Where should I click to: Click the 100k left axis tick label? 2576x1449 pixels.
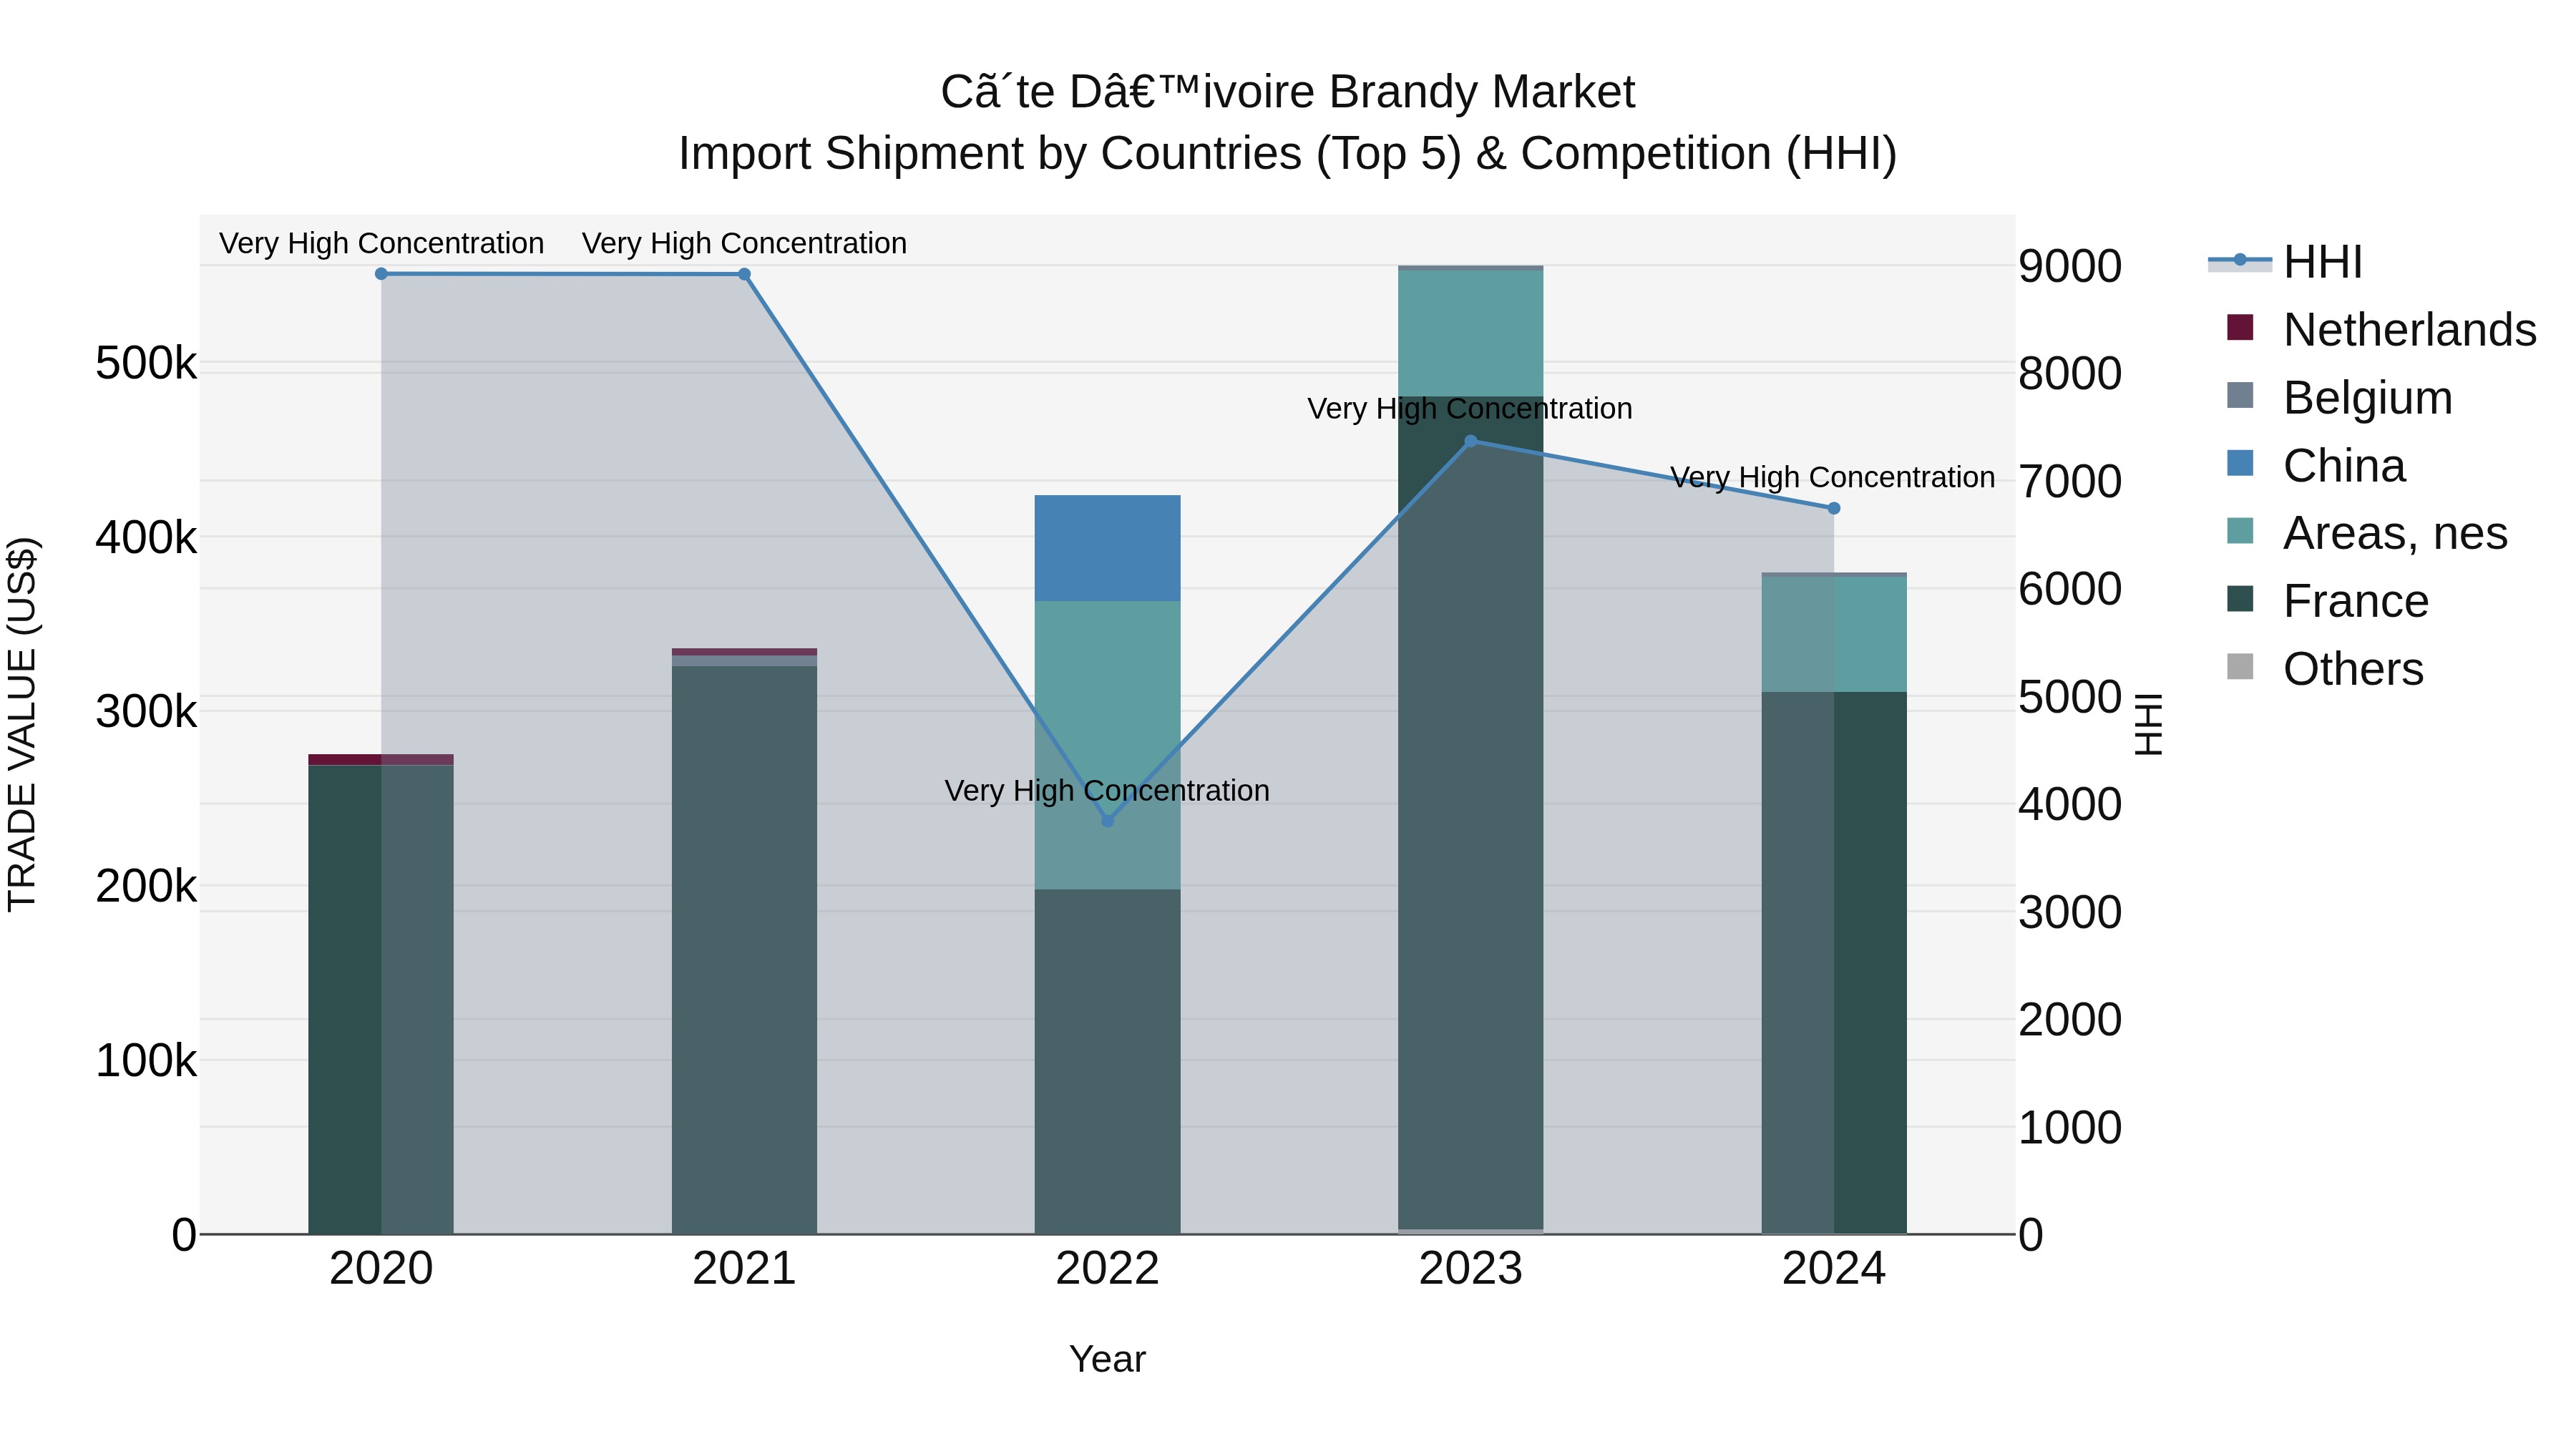pyautogui.click(x=146, y=1061)
